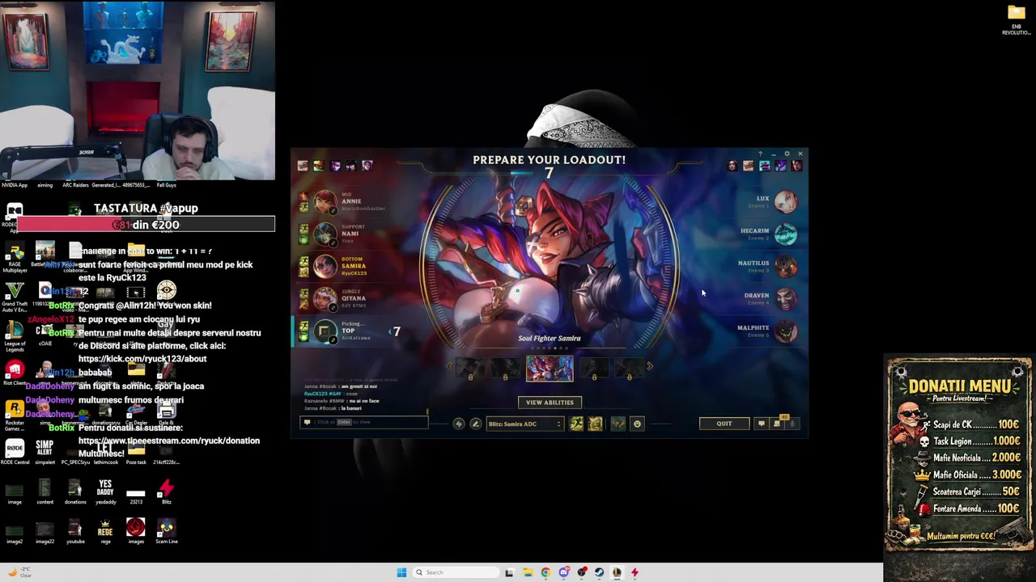Open Google Chrome from the taskbar
The width and height of the screenshot is (1036, 582).
coord(546,572)
